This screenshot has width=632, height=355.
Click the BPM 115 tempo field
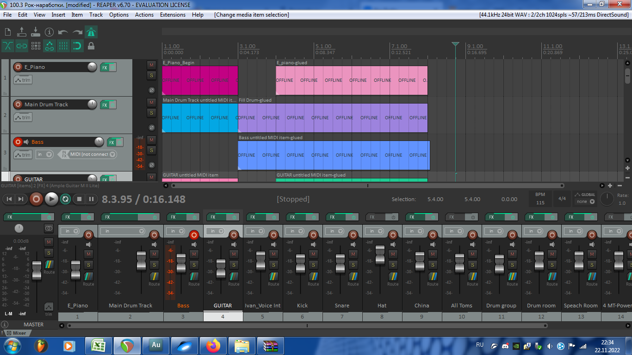click(x=540, y=199)
